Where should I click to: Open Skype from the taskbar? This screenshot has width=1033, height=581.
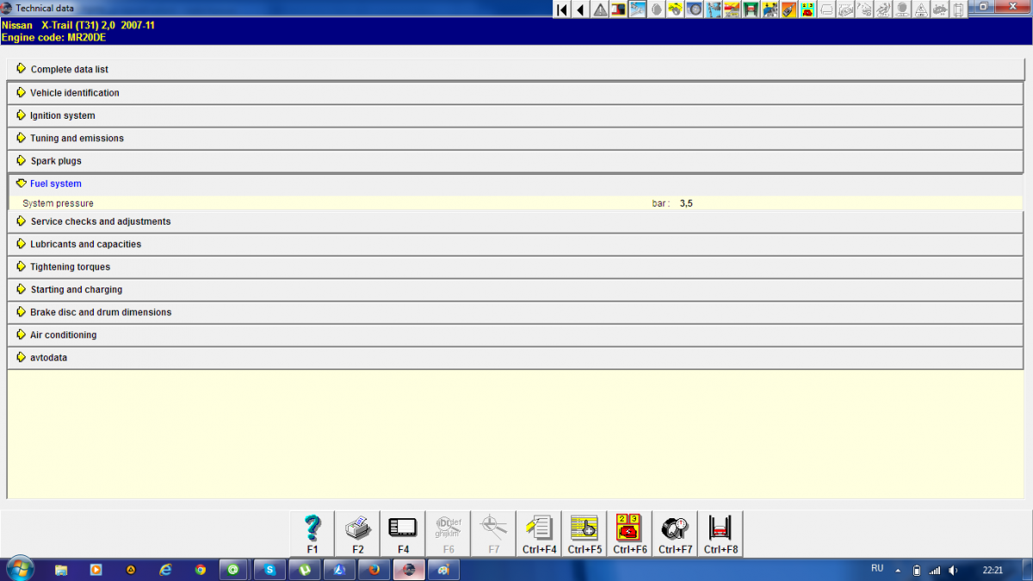[x=270, y=570]
